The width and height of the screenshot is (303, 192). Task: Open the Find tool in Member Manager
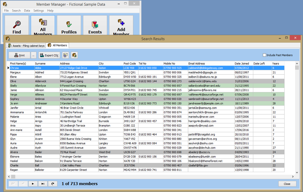pyautogui.click(x=17, y=25)
